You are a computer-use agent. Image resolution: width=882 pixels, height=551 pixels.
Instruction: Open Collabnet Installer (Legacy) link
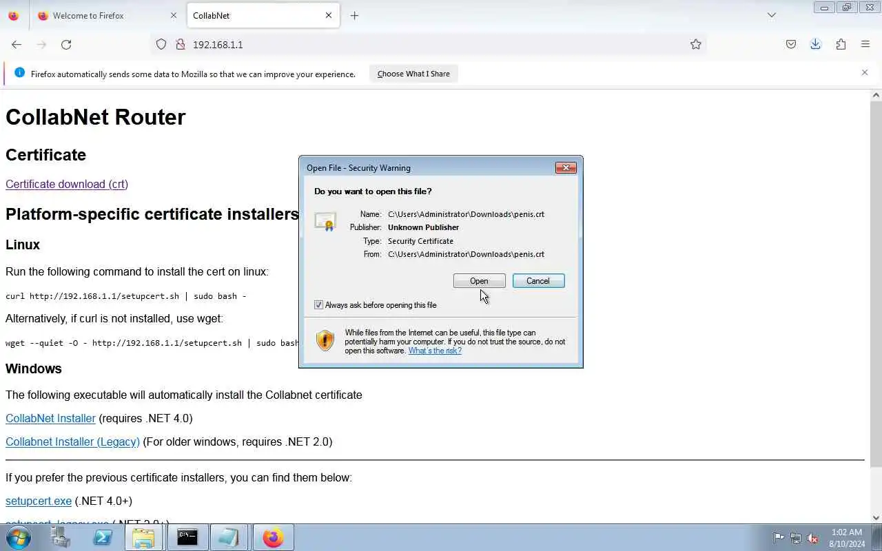[x=72, y=441]
